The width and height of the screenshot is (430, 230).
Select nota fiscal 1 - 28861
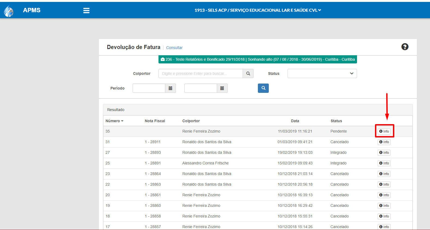point(153,195)
